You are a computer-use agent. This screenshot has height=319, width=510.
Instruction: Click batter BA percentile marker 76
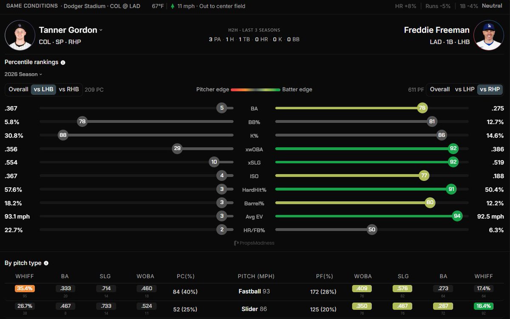point(422,108)
